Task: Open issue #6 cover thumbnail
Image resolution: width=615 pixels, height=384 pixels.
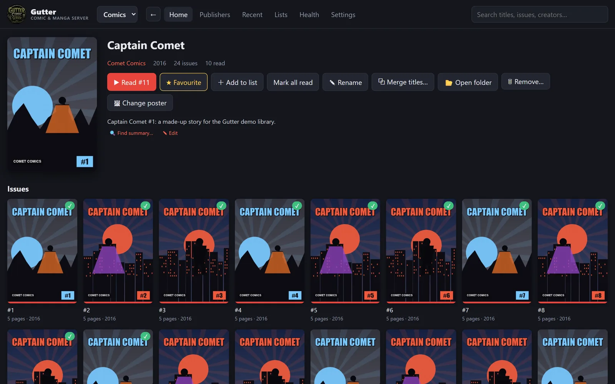Action: pos(421,251)
